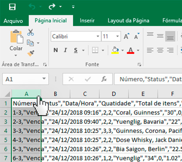Open the font color palette dropdown
The height and width of the screenshot is (162, 182).
click(138, 50)
